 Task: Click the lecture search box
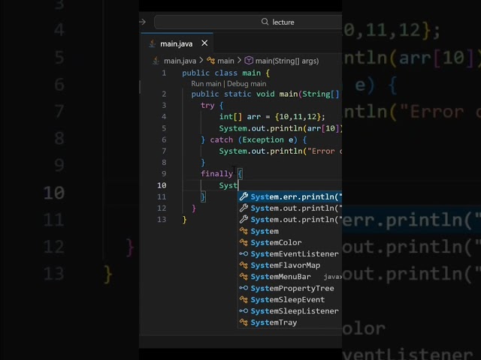[248, 22]
